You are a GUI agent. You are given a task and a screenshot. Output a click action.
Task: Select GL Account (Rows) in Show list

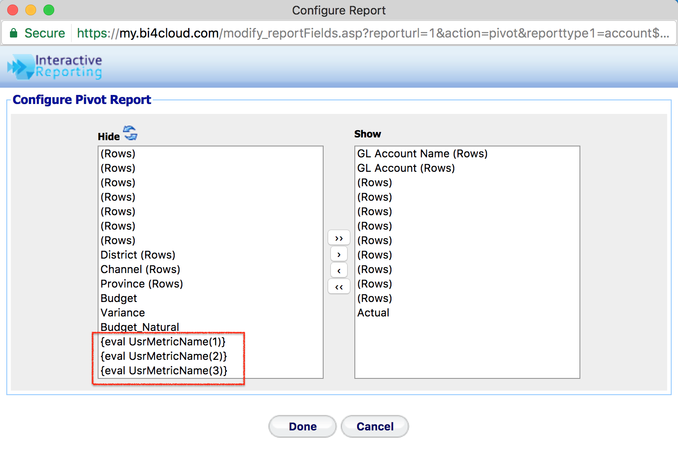click(467, 168)
